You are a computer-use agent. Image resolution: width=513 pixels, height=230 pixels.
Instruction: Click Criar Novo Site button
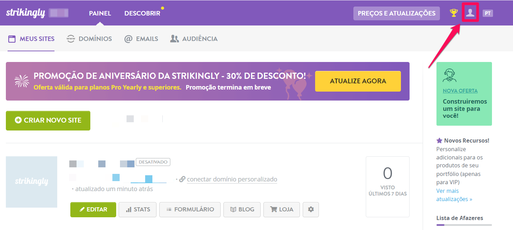(x=48, y=121)
